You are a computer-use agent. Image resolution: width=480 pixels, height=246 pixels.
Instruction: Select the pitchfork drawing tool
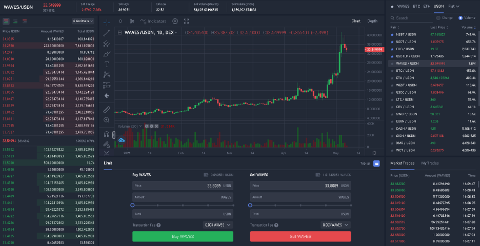pos(107,44)
